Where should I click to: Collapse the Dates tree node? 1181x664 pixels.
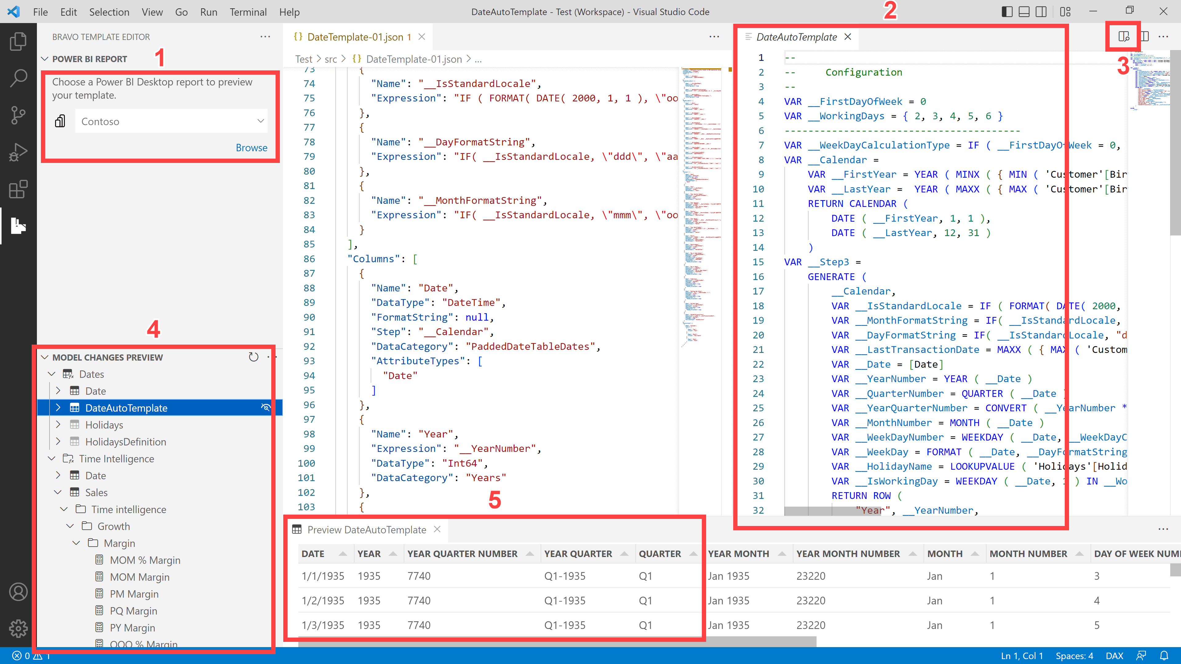click(x=52, y=374)
